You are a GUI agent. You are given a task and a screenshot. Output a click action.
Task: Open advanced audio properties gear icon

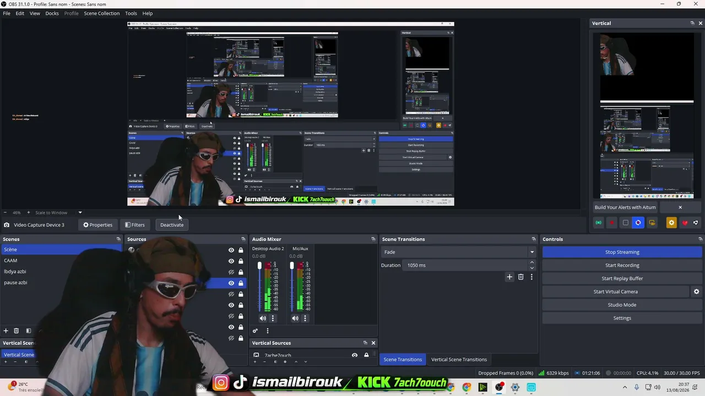point(255,331)
